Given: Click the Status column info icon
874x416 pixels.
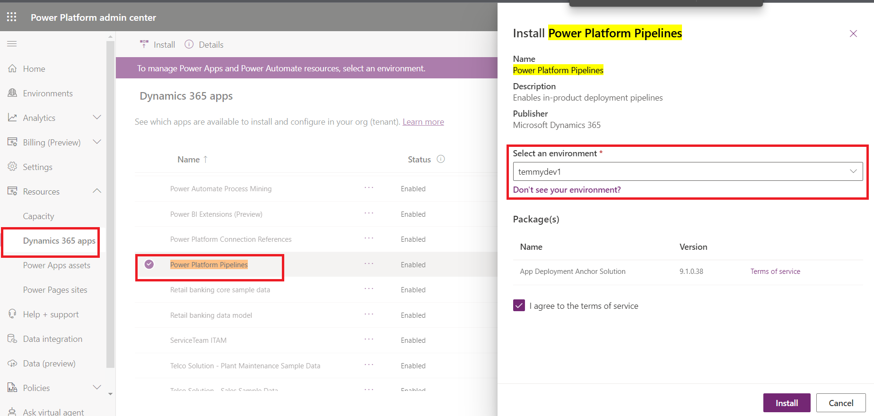Looking at the screenshot, I should coord(441,159).
